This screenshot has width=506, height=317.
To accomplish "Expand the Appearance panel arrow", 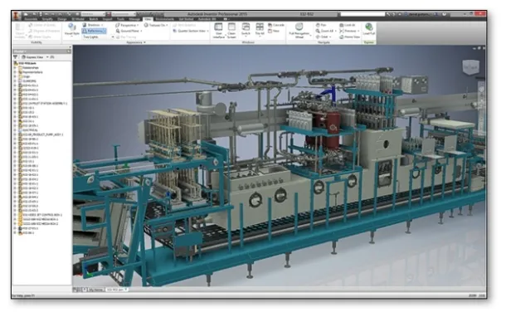I will click(x=144, y=42).
